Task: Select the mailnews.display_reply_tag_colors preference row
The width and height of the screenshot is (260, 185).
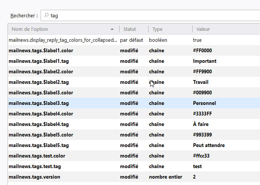Action: (63, 40)
